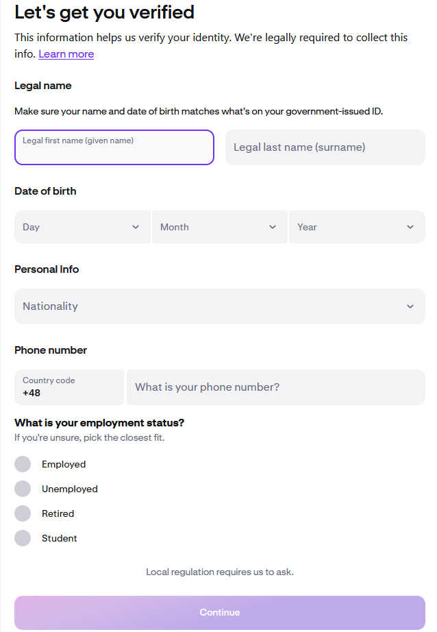Click the Month dropdown chevron arrow
The height and width of the screenshot is (632, 437).
pyautogui.click(x=273, y=228)
